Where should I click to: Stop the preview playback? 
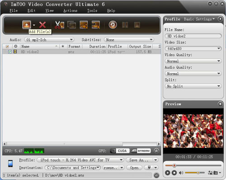[x=174, y=173]
